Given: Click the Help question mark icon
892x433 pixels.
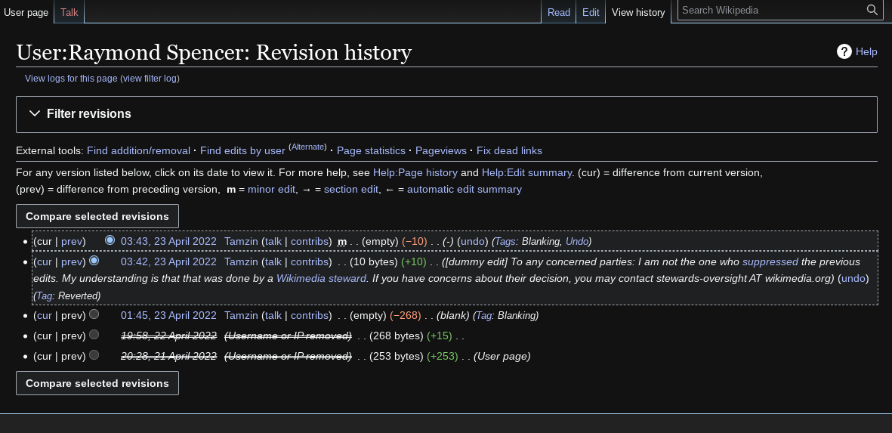Looking at the screenshot, I should click(844, 51).
